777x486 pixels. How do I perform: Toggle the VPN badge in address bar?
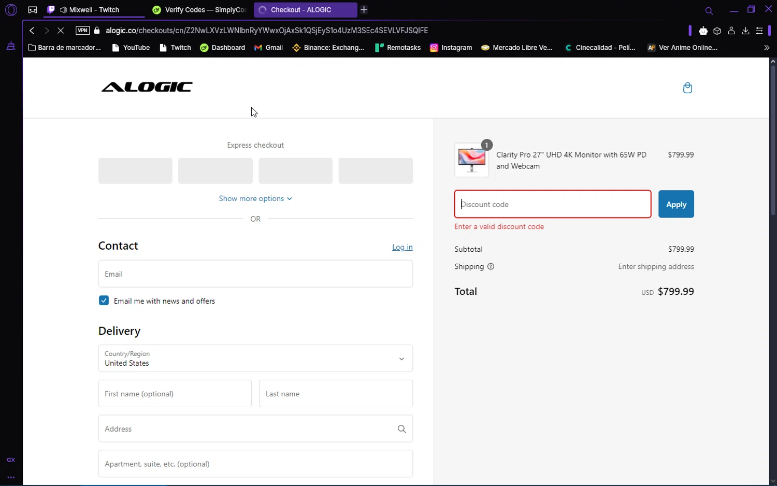tap(82, 31)
